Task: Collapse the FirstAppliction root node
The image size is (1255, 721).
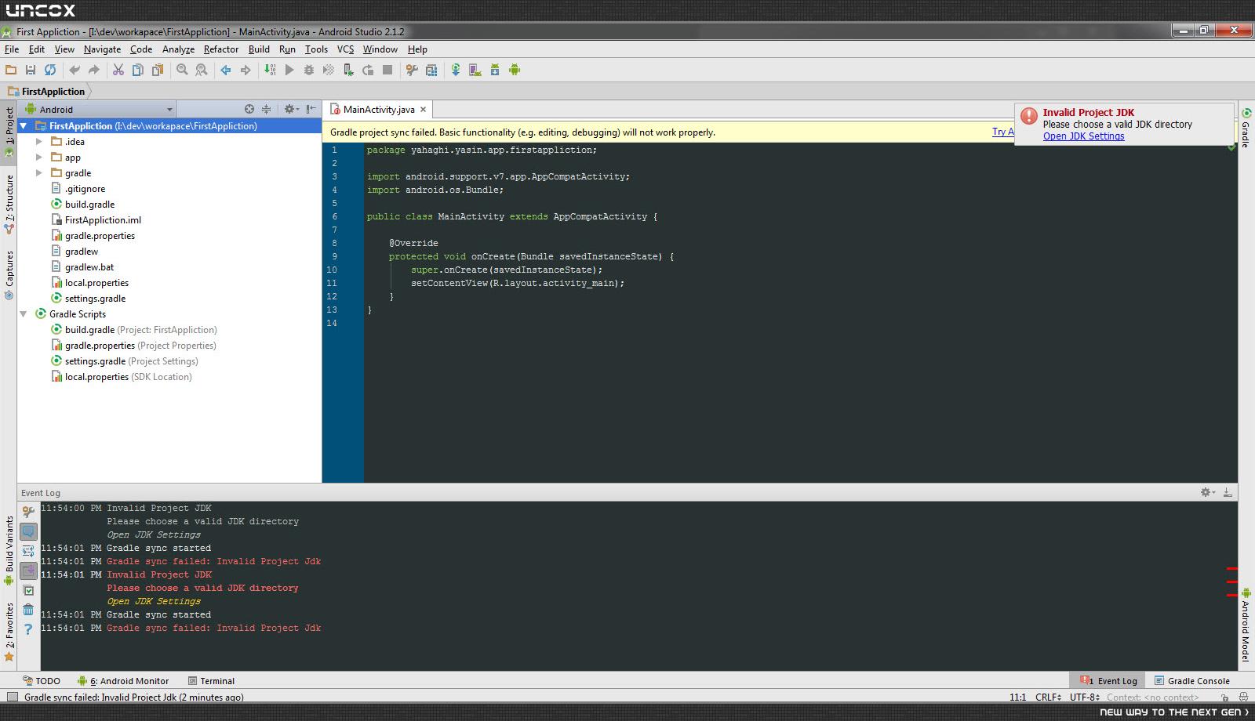Action: [x=24, y=126]
